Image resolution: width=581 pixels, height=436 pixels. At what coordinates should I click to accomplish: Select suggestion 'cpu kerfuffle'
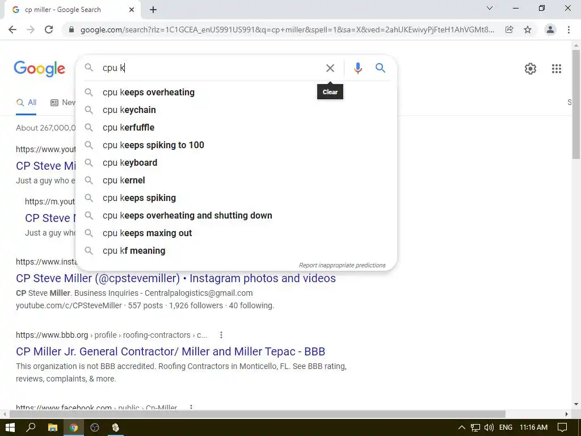point(236,128)
